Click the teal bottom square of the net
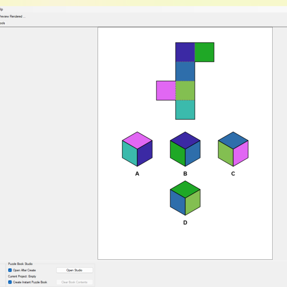Image resolution: width=287 pixels, height=287 pixels. pos(185,110)
